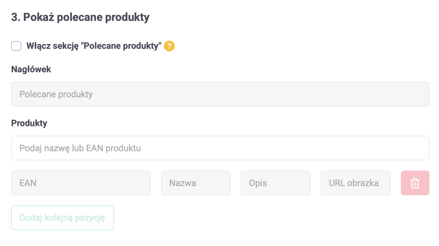
Task: Add another product row with the green-outlined button
Action: coord(63,218)
